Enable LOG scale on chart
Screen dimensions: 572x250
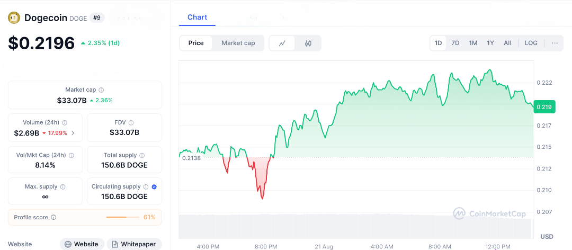531,43
